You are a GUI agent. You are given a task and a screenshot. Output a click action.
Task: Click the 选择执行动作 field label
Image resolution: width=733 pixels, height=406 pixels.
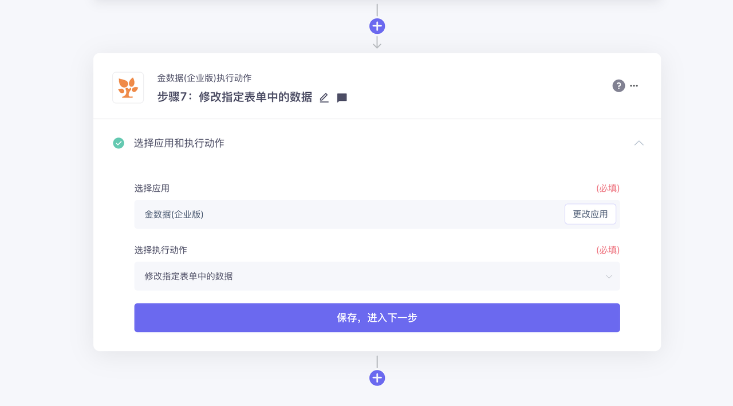[x=161, y=250]
